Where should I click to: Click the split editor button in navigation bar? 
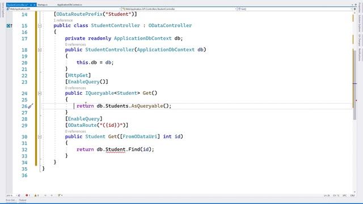pos(354,9)
